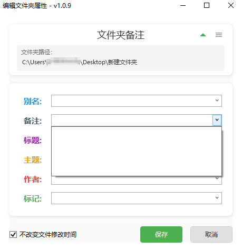Click the 文件夹路径 path text box
The width and height of the screenshot is (242, 250).
121,58
